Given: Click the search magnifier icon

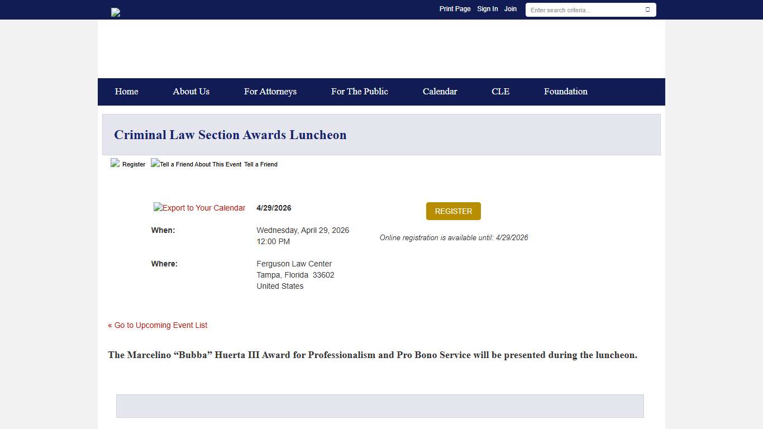Looking at the screenshot, I should coord(647,9).
